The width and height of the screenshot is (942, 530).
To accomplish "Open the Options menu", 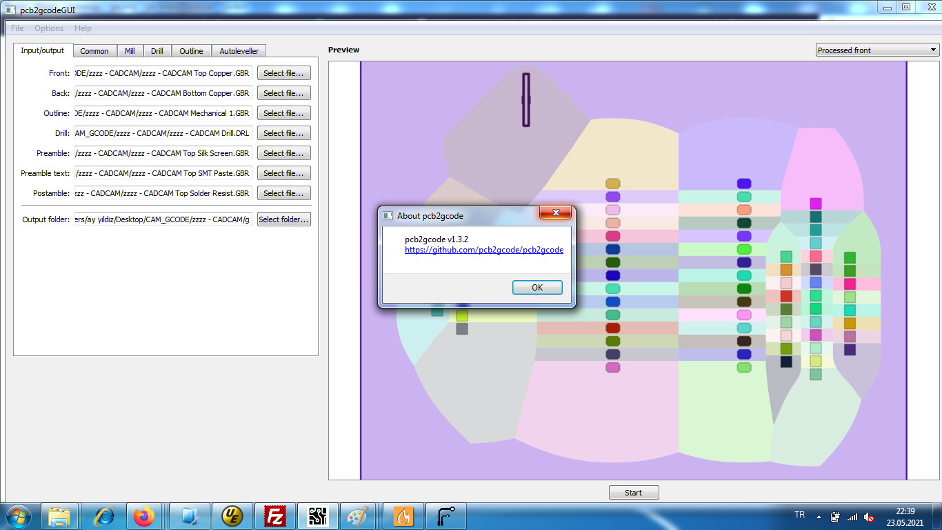I will click(49, 28).
